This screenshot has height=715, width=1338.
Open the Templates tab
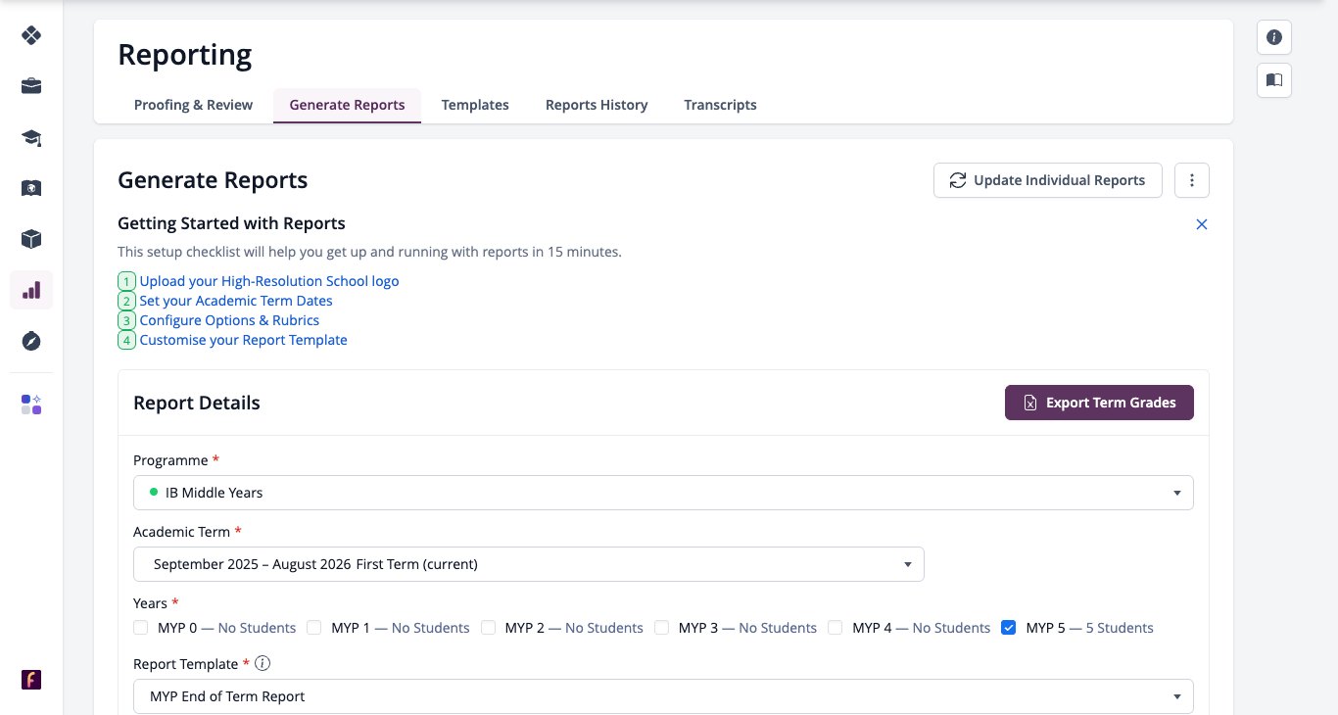pyautogui.click(x=475, y=105)
